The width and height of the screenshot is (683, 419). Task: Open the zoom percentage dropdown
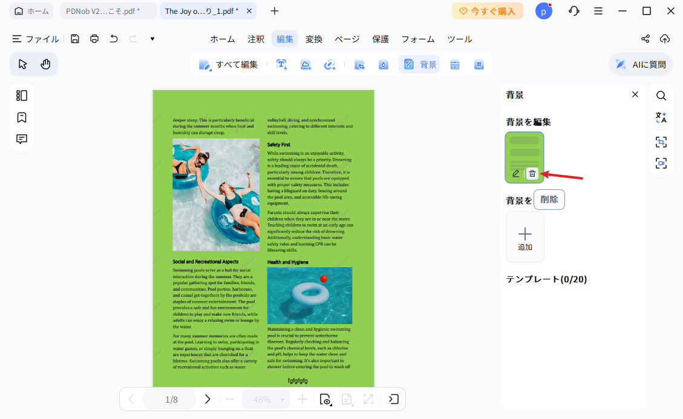pos(283,399)
